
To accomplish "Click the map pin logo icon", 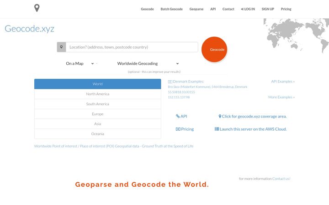I will [x=37, y=8].
